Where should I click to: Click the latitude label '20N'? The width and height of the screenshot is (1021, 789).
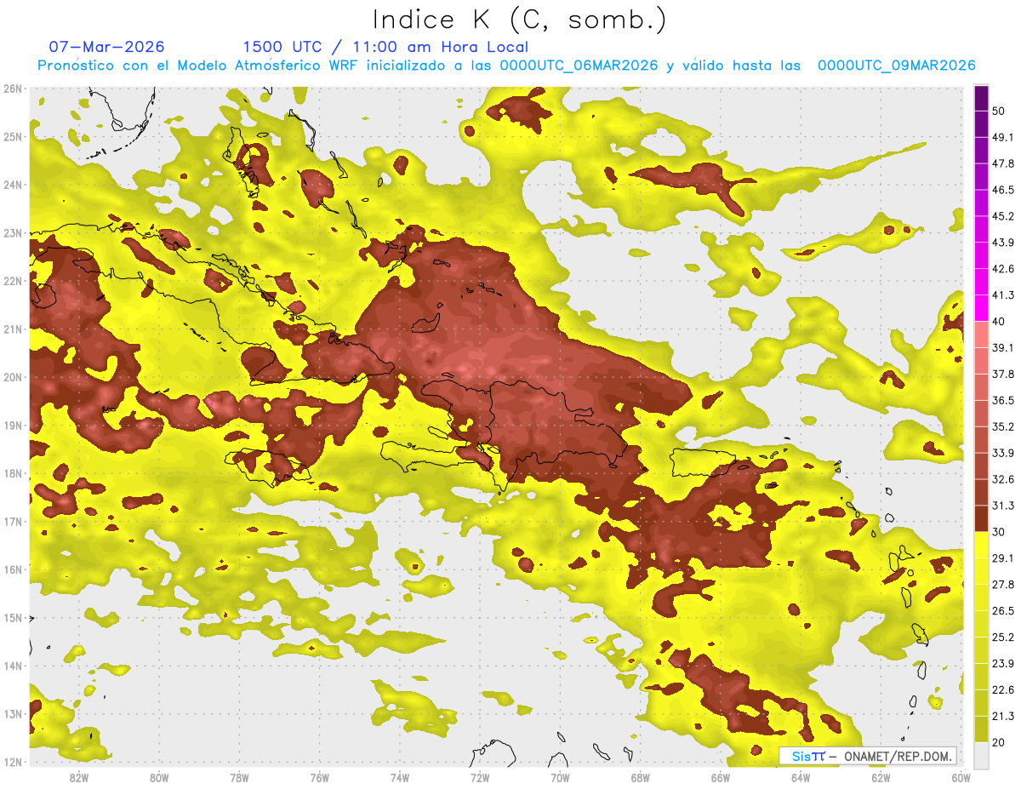point(14,377)
